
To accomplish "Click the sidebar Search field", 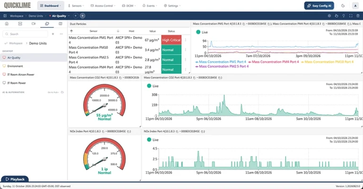I will [x=25, y=34].
